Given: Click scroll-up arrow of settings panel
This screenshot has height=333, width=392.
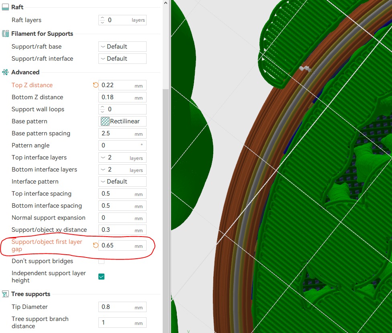Looking at the screenshot, I should point(165,3).
